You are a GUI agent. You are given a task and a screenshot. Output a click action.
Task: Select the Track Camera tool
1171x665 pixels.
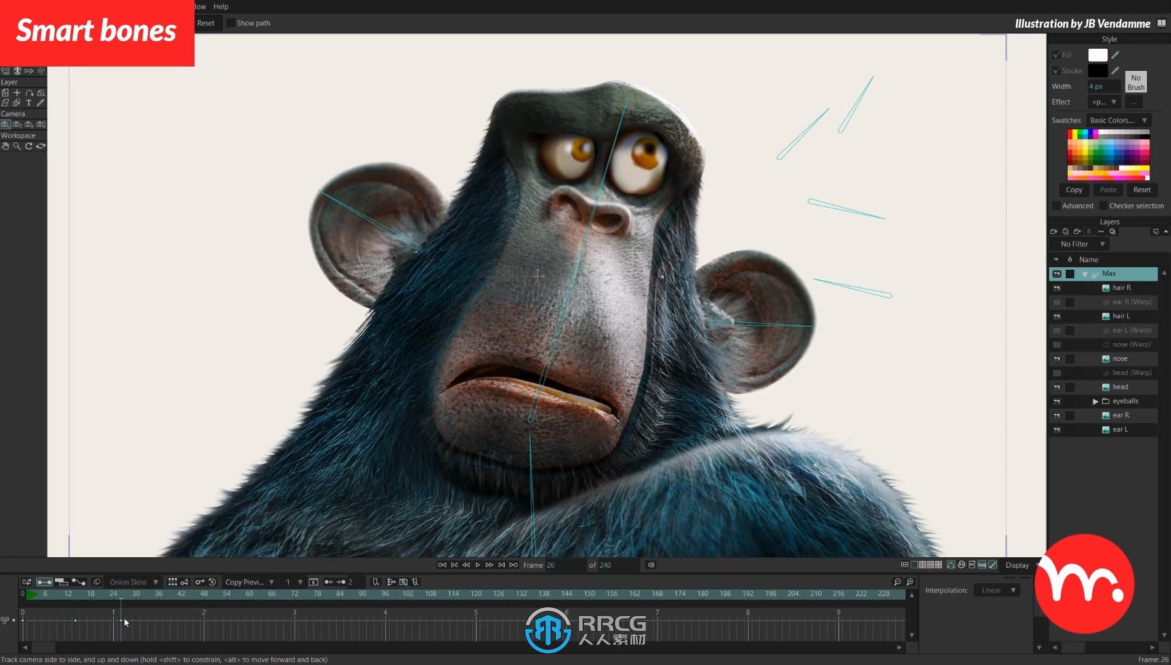tap(5, 124)
